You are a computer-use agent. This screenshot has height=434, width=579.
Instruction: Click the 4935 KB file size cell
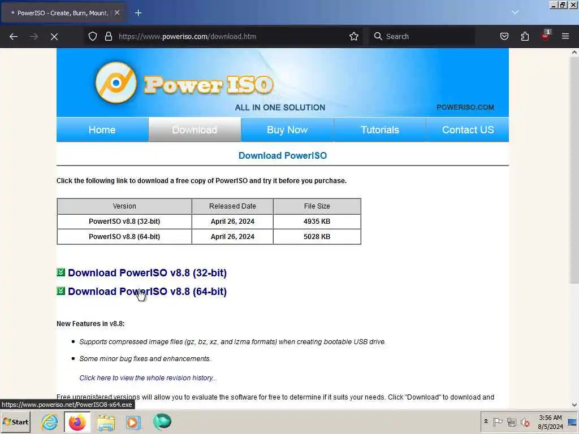[317, 222]
